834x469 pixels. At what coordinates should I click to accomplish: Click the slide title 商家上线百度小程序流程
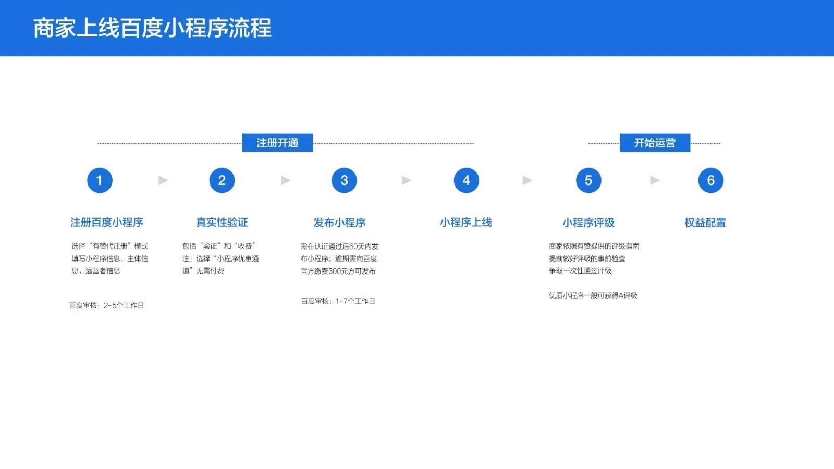[152, 28]
